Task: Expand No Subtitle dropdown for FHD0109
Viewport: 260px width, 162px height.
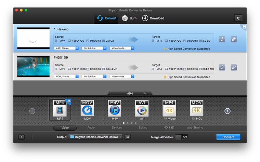Action: tap(94, 77)
